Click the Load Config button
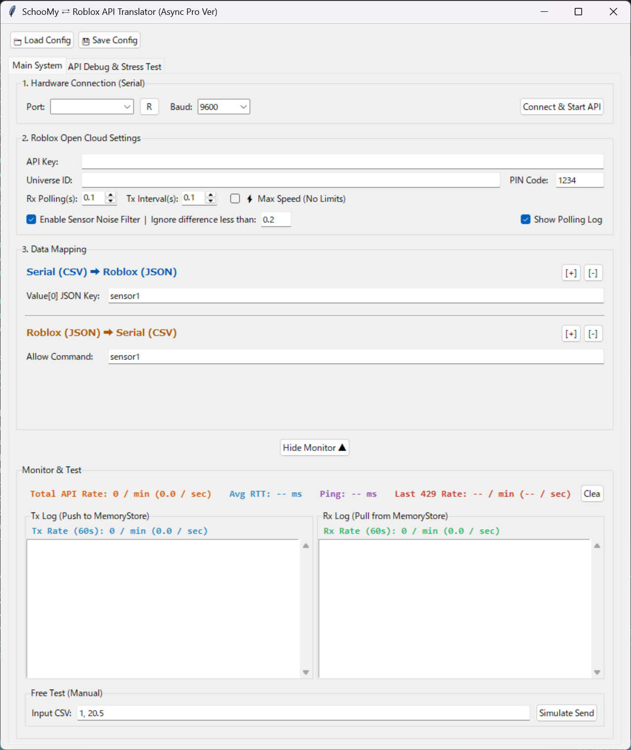631x750 pixels. 42,40
